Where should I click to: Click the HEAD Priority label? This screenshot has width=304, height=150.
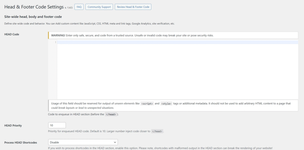(x=13, y=125)
